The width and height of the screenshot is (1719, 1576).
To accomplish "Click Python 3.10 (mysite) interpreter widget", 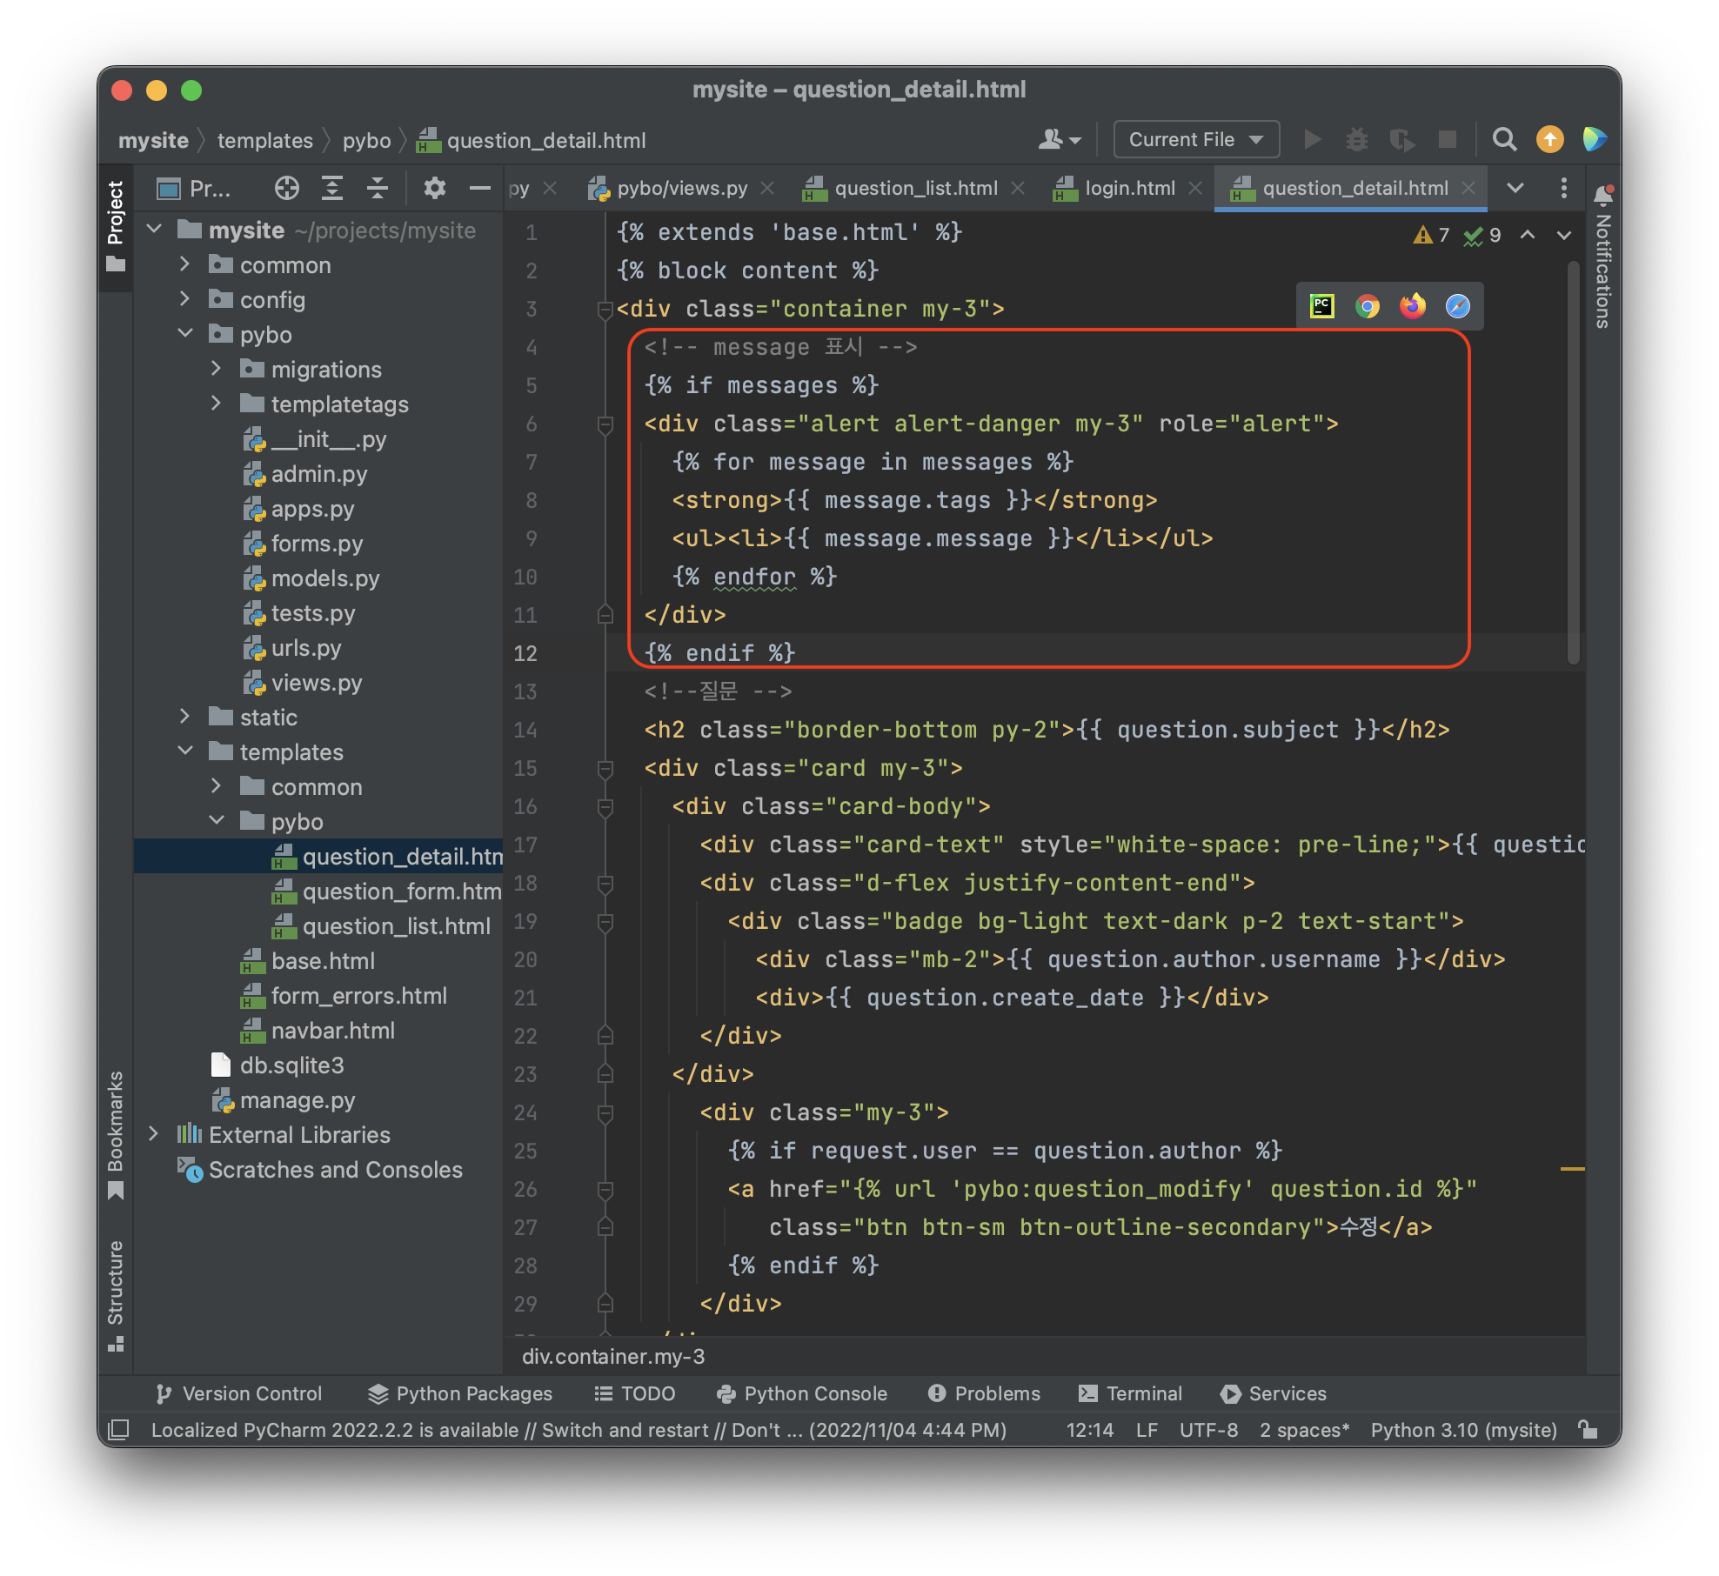I will point(1463,1430).
